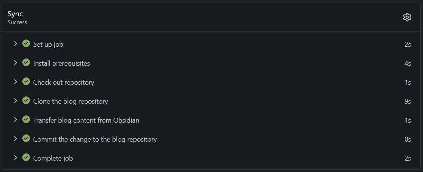
Task: Open the Set up job log row
Action: (48, 44)
